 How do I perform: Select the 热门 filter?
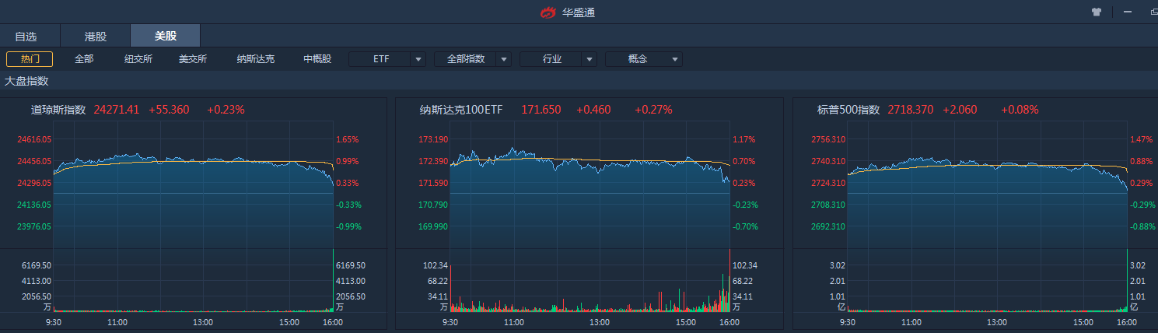[30, 59]
